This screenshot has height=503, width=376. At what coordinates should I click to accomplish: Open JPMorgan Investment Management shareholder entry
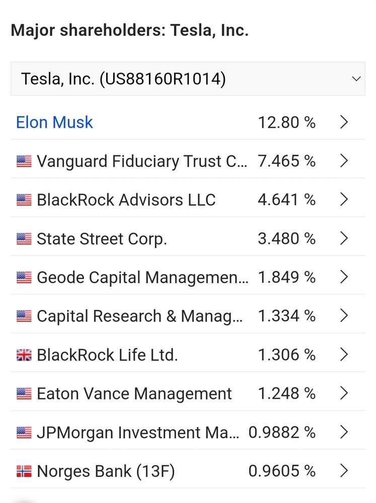138,433
